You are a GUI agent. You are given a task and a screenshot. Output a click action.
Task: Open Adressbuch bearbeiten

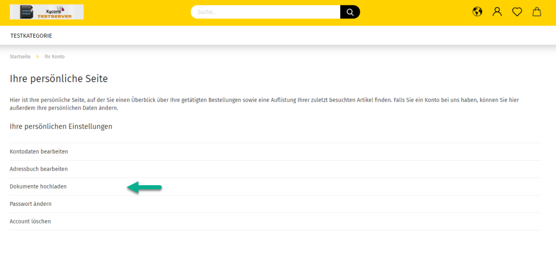(x=39, y=169)
